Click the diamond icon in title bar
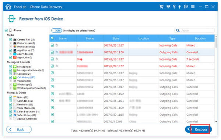 [x=168, y=7]
